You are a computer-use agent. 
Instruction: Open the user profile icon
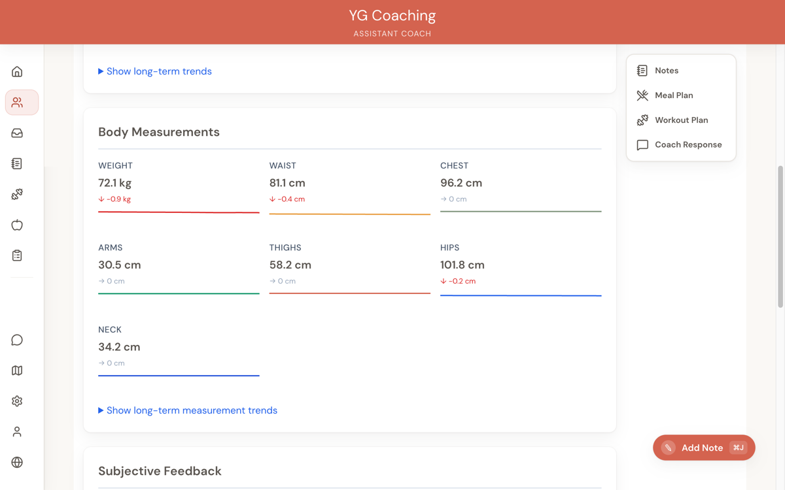click(17, 432)
